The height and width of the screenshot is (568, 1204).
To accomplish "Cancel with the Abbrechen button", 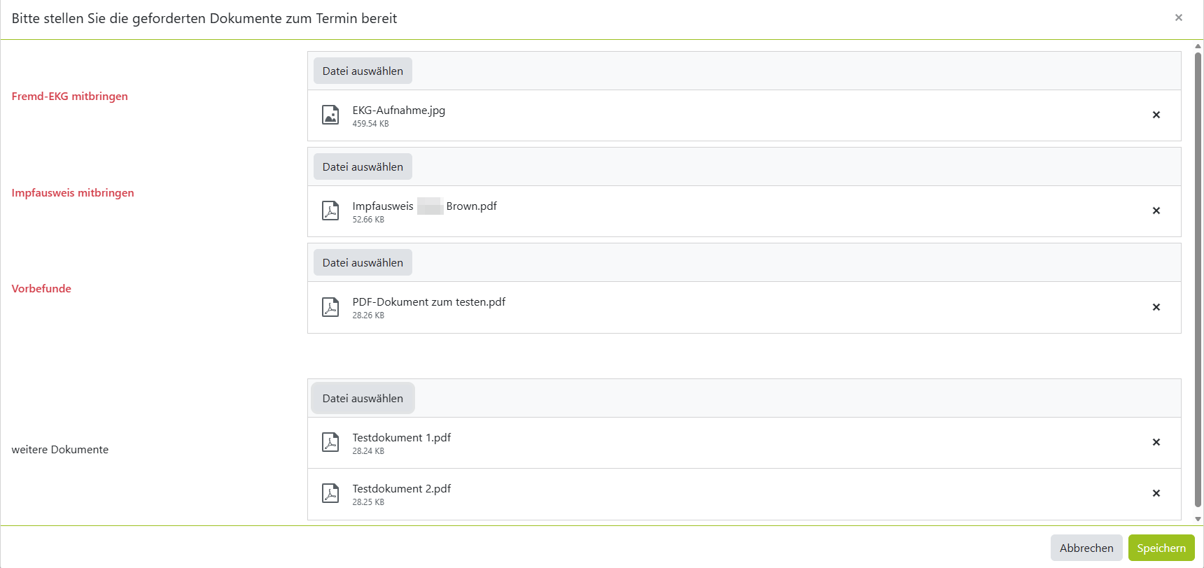I will click(1086, 548).
